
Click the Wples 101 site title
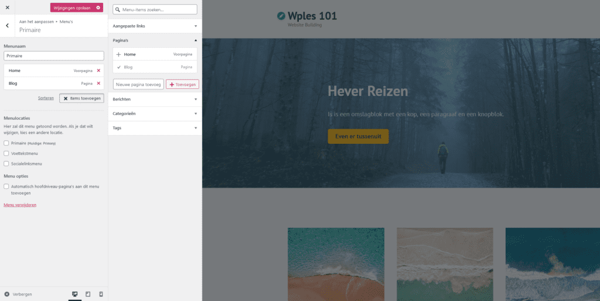[312, 16]
